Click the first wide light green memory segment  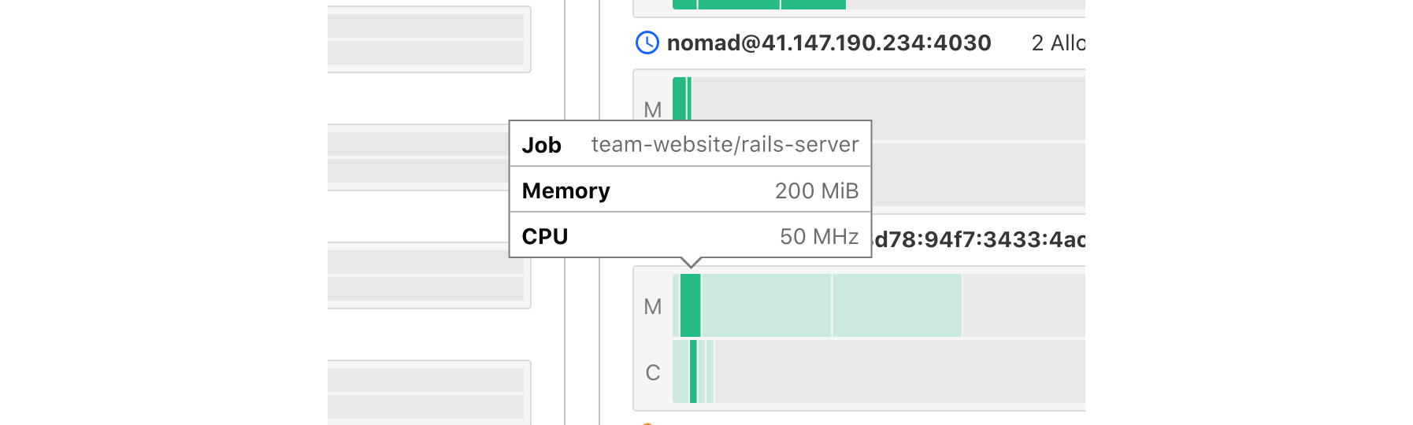click(766, 305)
